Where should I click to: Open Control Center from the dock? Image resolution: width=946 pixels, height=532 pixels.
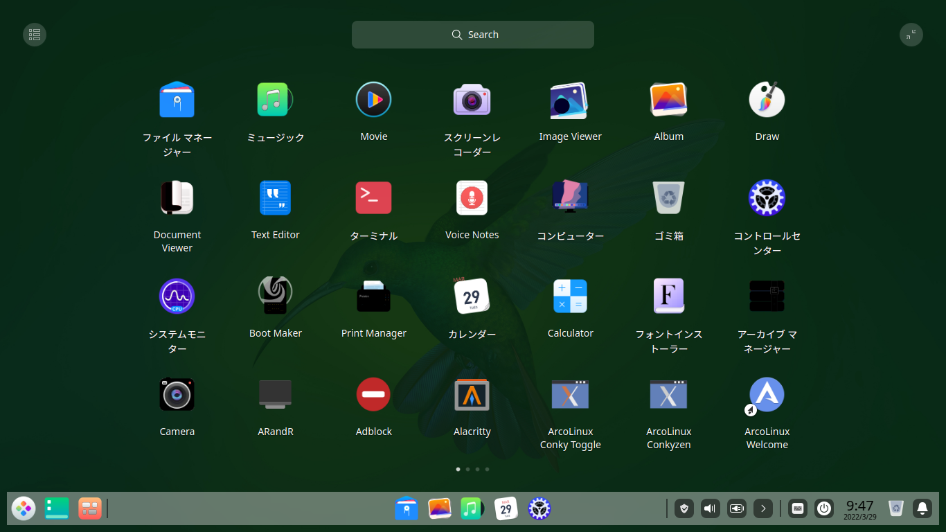(539, 508)
